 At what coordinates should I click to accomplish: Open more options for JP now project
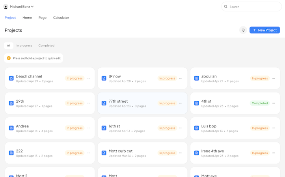click(x=181, y=78)
